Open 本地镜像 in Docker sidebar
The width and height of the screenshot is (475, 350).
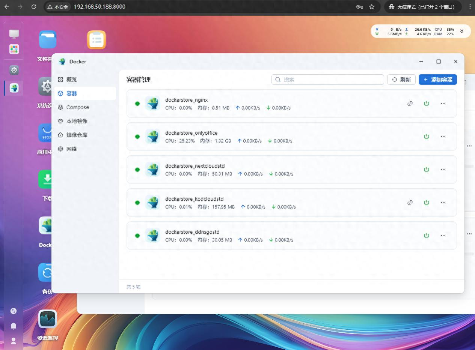click(x=85, y=121)
